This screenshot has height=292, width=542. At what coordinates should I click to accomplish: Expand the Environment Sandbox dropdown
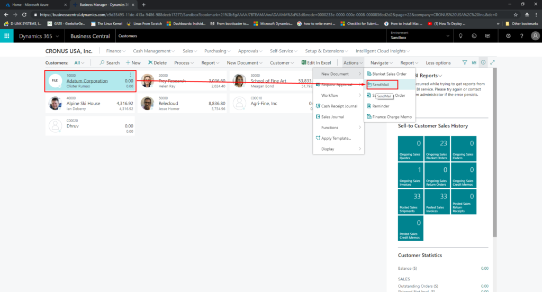(x=448, y=36)
